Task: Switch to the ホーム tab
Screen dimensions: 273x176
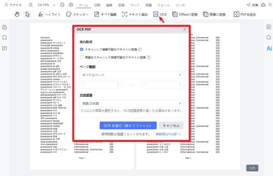Action: 83,5
